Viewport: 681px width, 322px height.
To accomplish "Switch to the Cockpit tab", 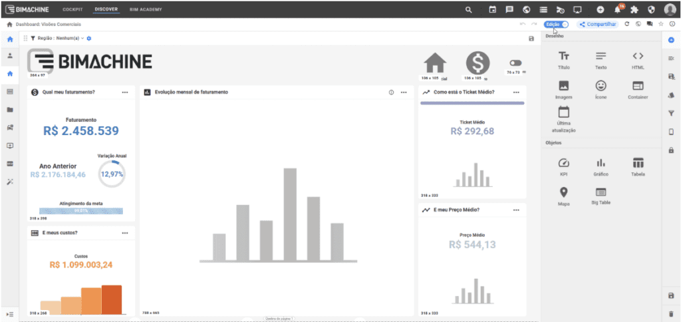I will point(72,9).
